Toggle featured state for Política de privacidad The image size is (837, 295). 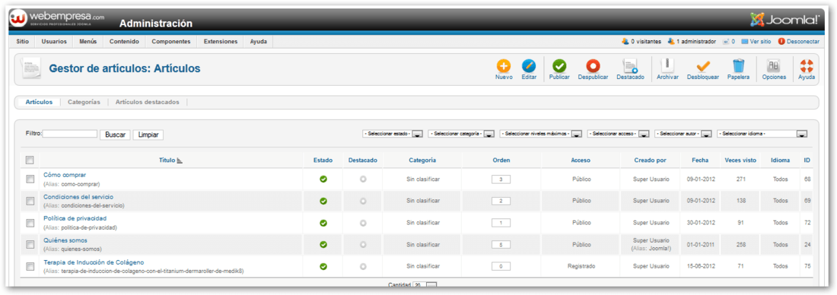tap(363, 223)
